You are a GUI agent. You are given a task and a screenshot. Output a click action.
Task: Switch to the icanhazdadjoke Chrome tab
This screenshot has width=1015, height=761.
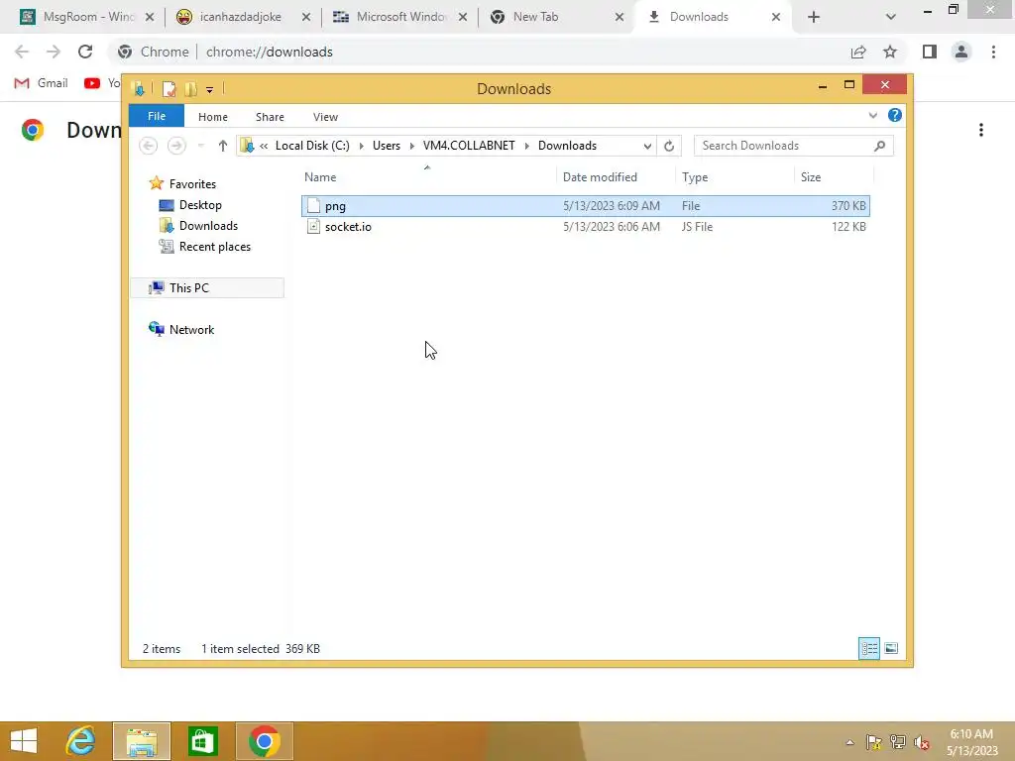pos(240,17)
